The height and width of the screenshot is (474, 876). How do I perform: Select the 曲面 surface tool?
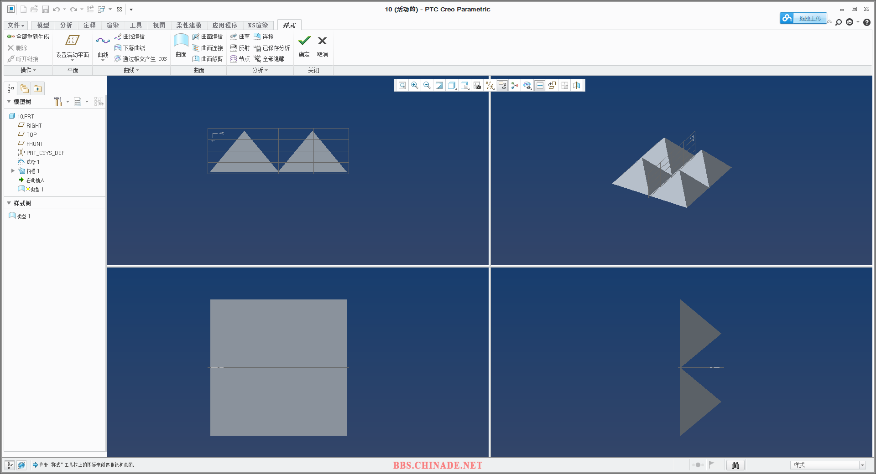(x=181, y=45)
